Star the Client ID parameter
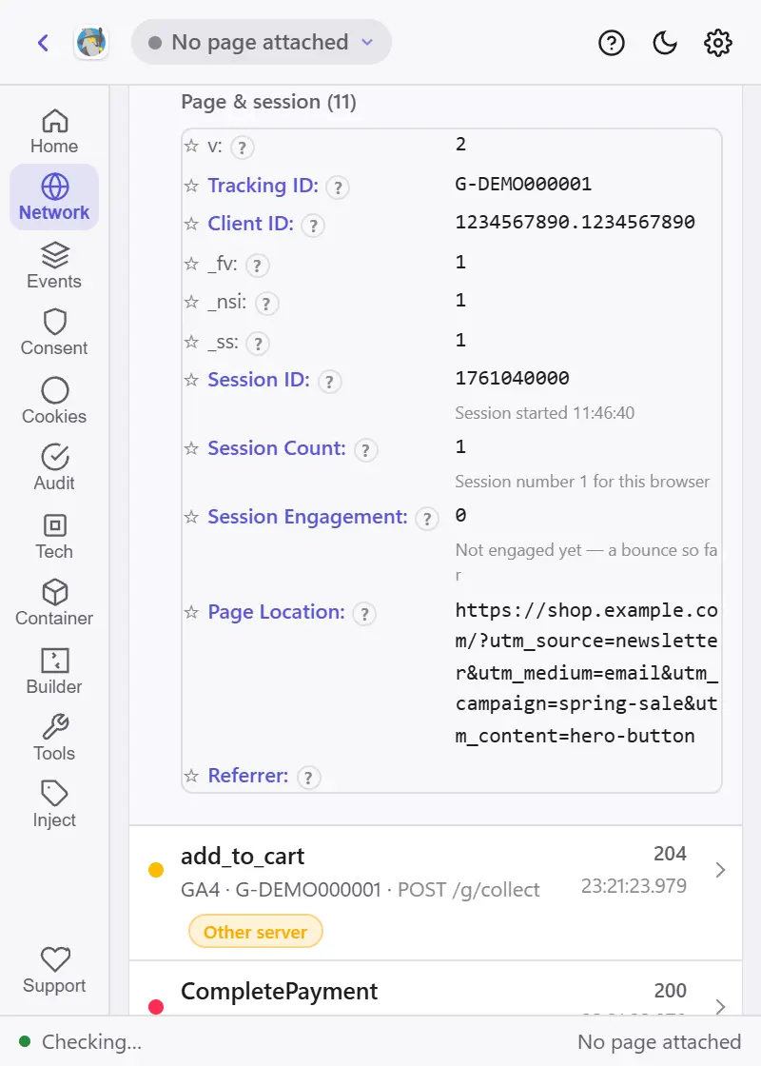The height and width of the screenshot is (1066, 761). pos(191,224)
